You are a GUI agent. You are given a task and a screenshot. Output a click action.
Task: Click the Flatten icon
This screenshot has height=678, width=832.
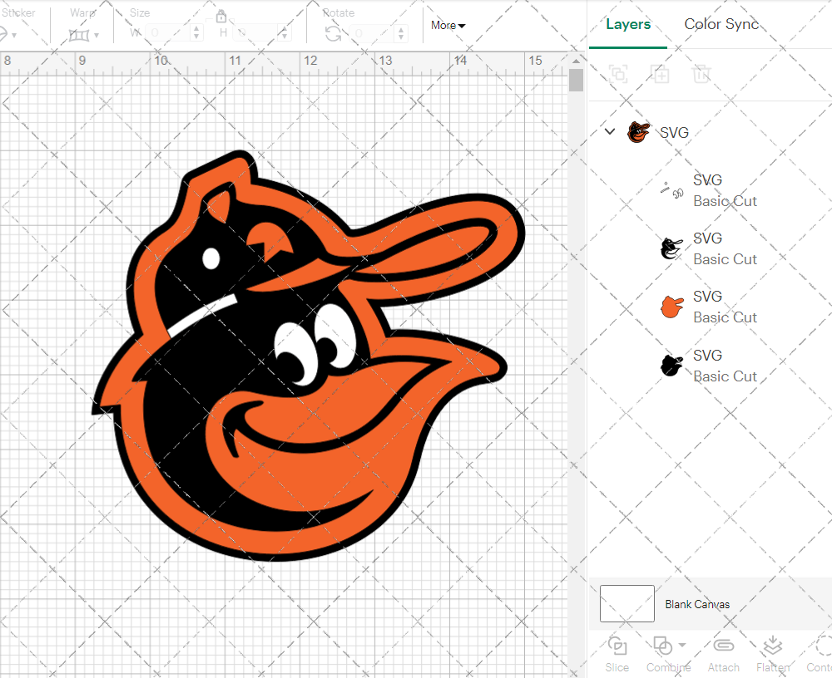(773, 646)
